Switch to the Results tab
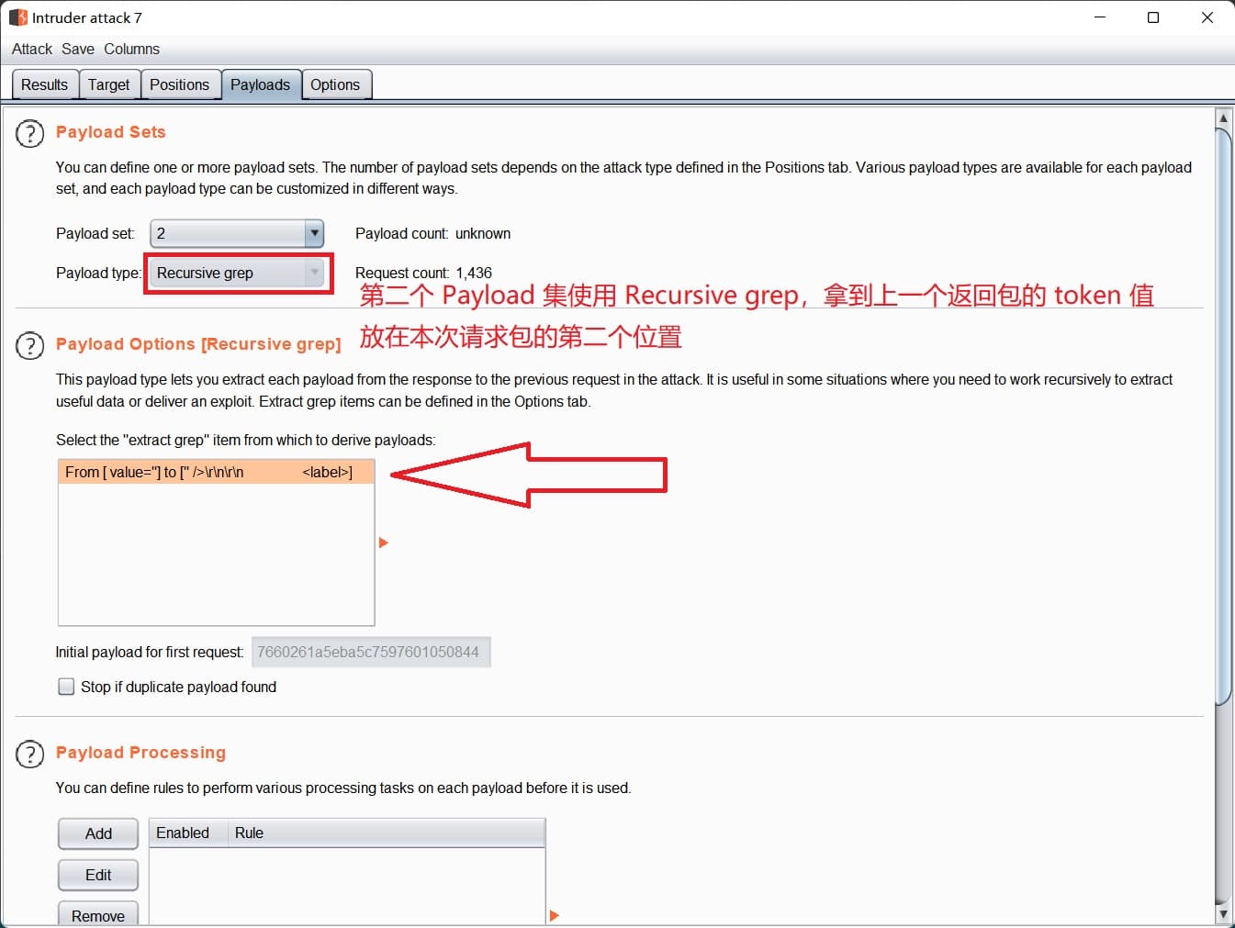 point(44,84)
